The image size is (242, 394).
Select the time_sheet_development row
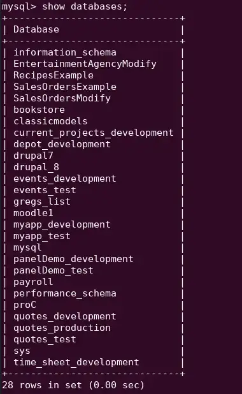tap(76, 363)
